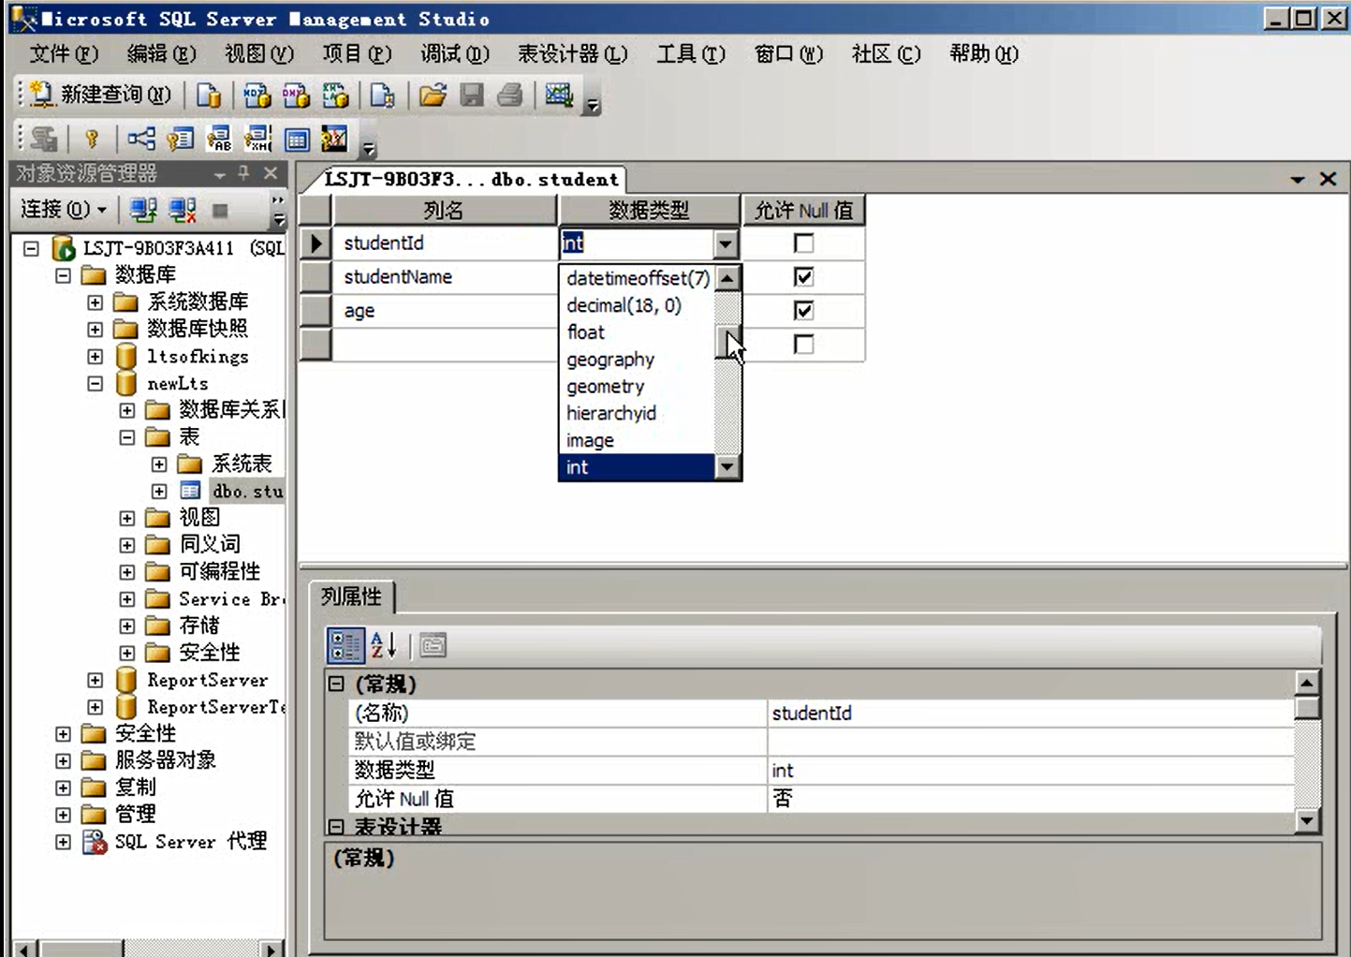Screen dimensions: 1351x957
Task: Select the 列属性 tab
Action: click(352, 596)
